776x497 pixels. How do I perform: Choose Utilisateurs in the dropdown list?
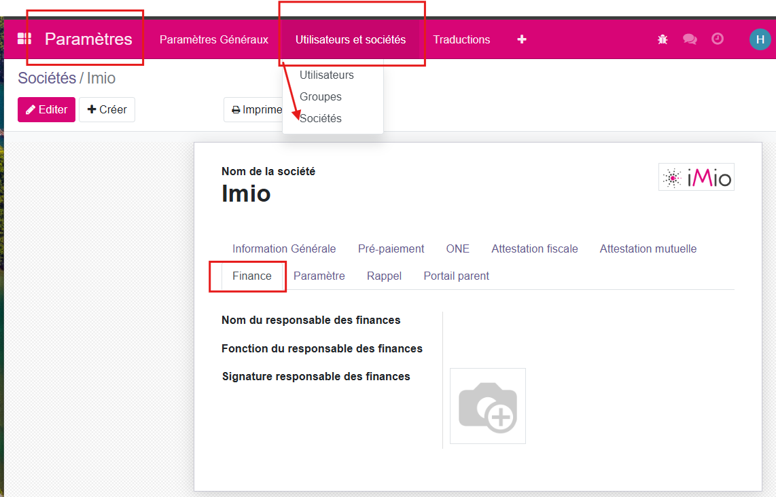pyautogui.click(x=326, y=75)
